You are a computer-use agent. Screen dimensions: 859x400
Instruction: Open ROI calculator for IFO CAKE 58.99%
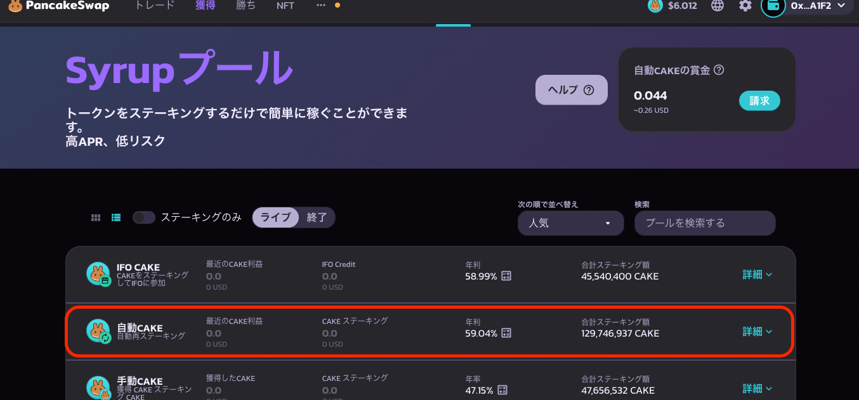tap(506, 276)
